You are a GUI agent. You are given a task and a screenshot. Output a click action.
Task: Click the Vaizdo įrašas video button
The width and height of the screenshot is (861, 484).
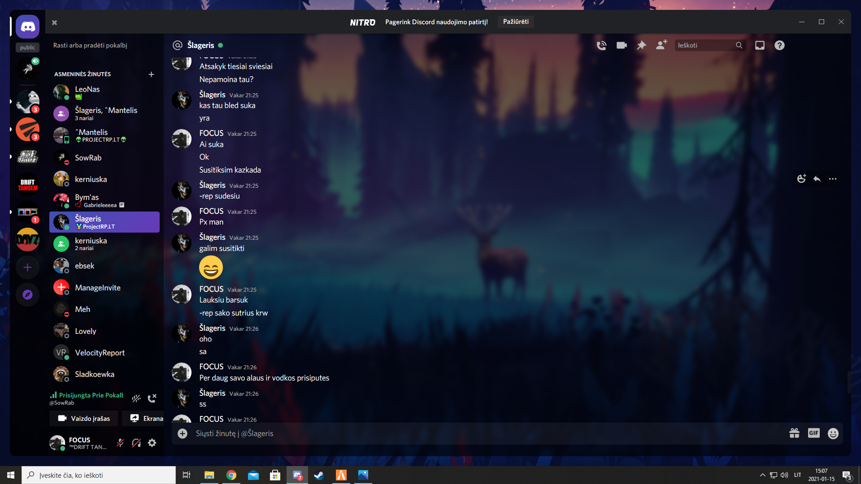[84, 419]
